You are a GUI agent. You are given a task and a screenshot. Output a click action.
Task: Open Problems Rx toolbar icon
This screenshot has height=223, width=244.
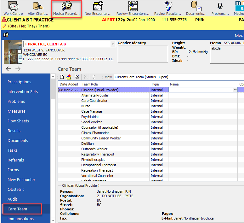(220, 8)
